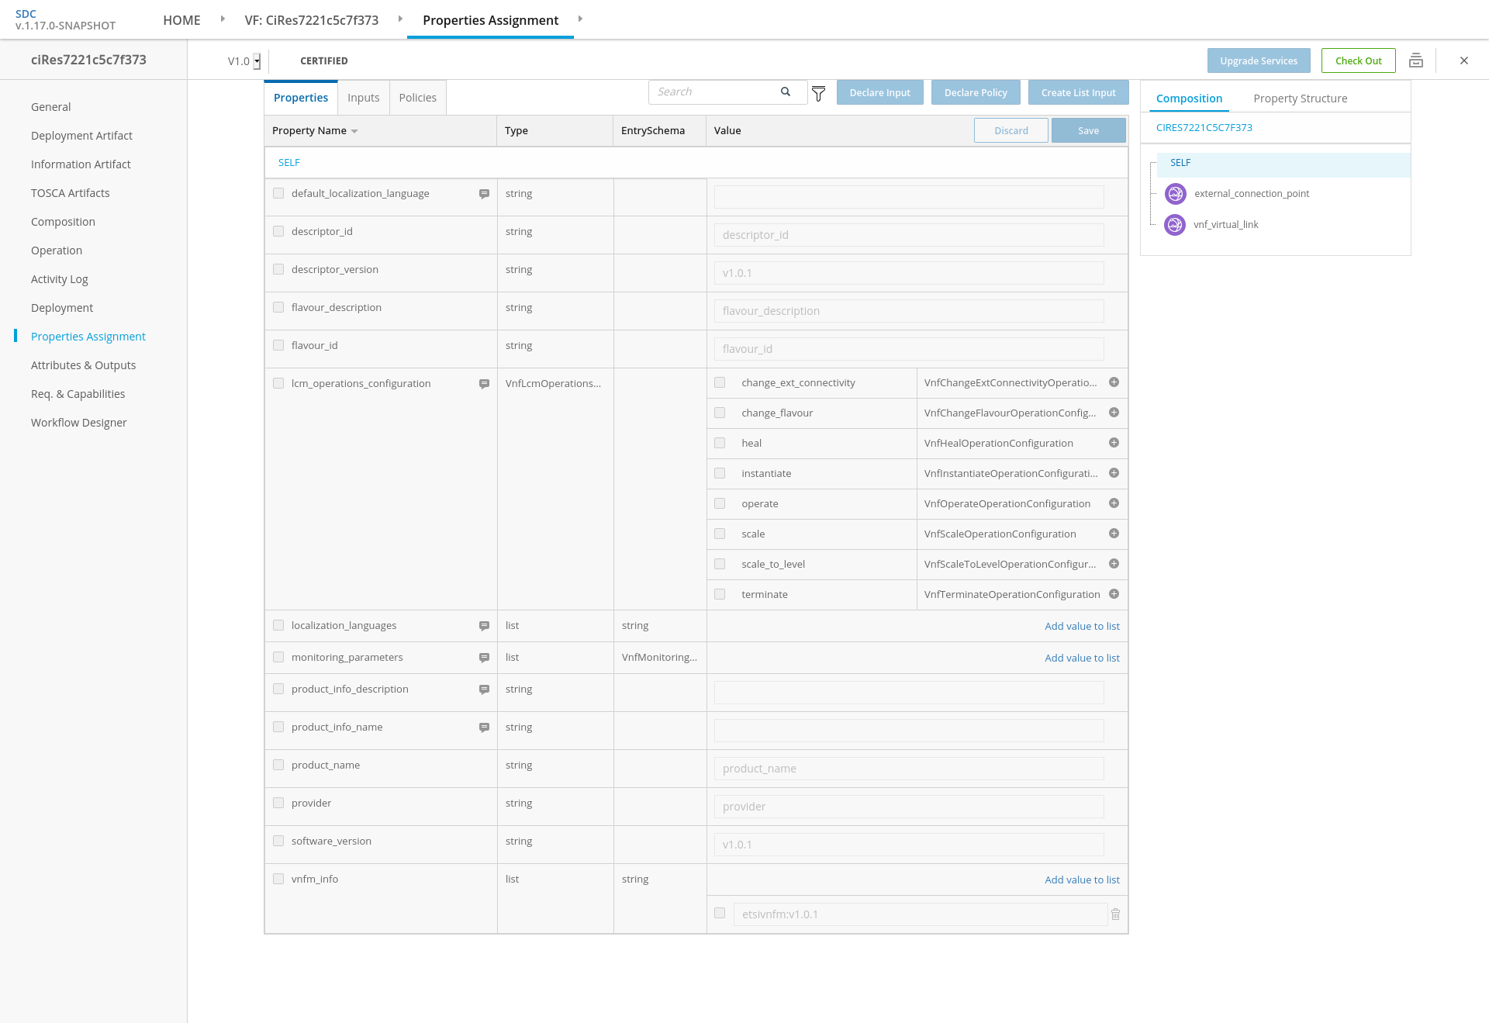This screenshot has height=1023, width=1489.
Task: Show comment for lcm_operations_configuration property
Action: tap(484, 384)
